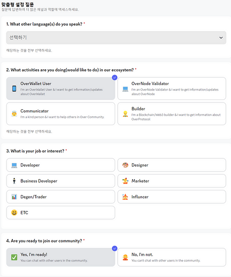Select the Influncer option
231x277 pixels.
pos(172,197)
